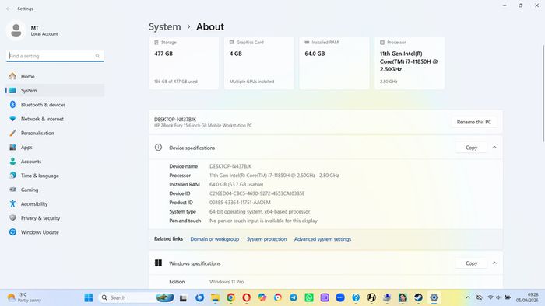Open Wi-Fi network tray icon
The width and height of the screenshot is (545, 306).
pyautogui.click(x=490, y=297)
